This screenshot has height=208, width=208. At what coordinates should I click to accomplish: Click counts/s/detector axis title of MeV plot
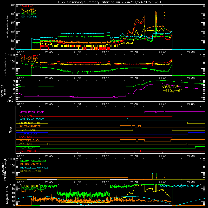[x=5, y=65]
